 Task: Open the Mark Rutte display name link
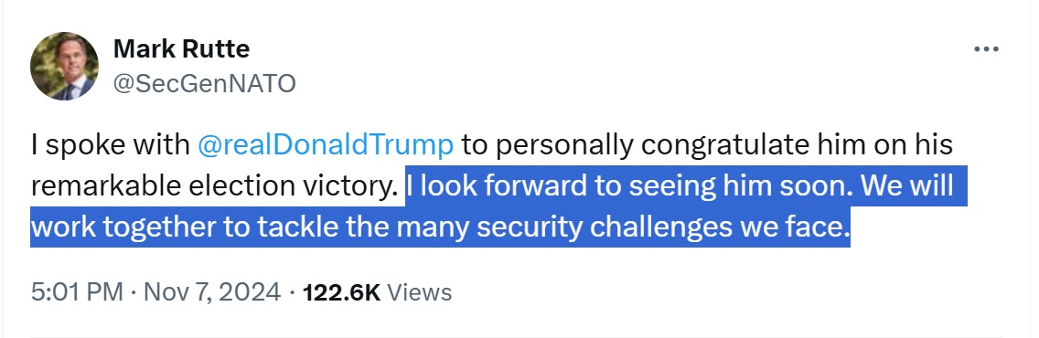182,48
